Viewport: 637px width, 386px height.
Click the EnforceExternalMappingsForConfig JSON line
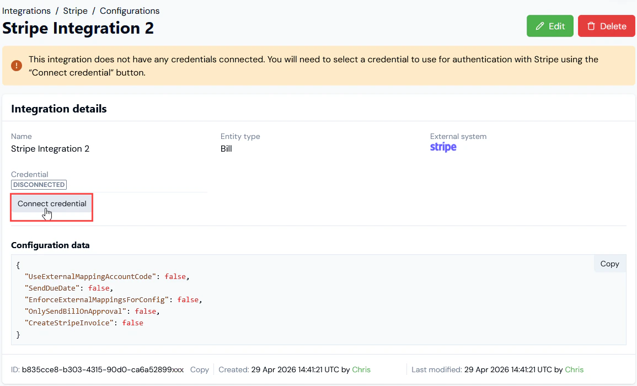(114, 299)
